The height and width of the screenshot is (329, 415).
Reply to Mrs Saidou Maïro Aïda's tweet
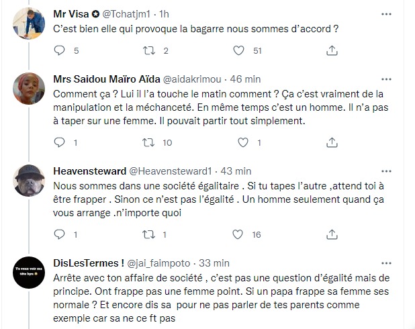click(59, 142)
